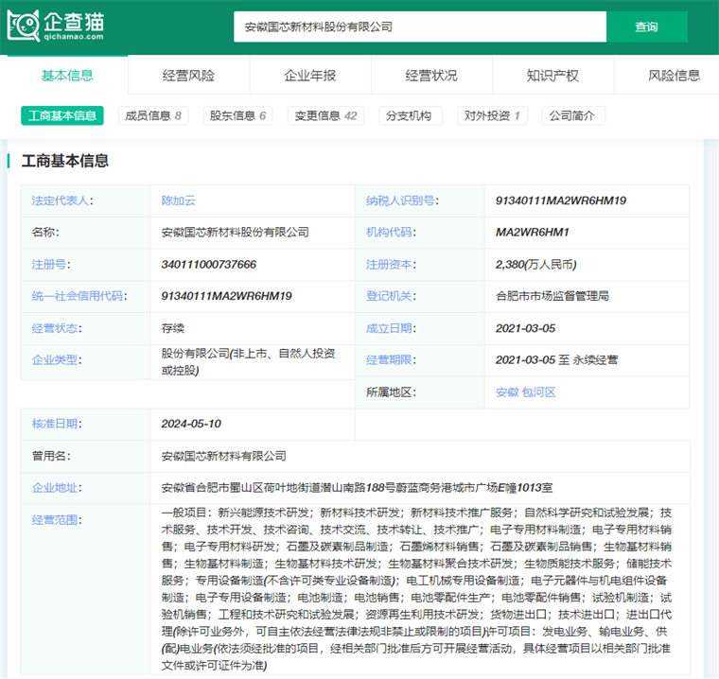The height and width of the screenshot is (679, 719).
Task: Click the 统一社会信用代码 label
Action: [79, 296]
